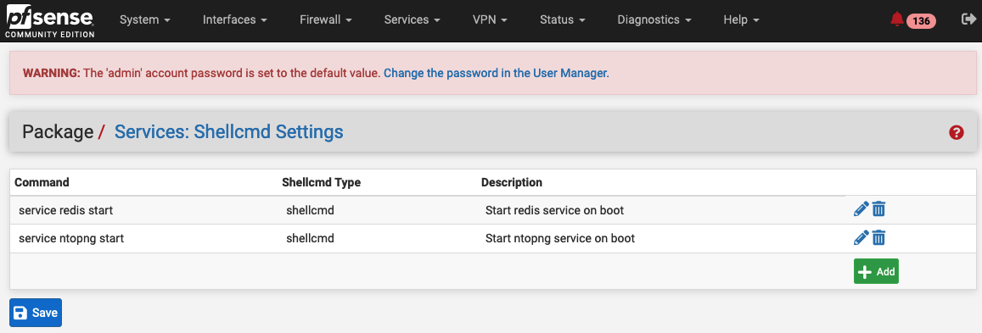The height and width of the screenshot is (333, 982).
Task: Click the Shellcmd Type column header
Action: pyautogui.click(x=322, y=182)
